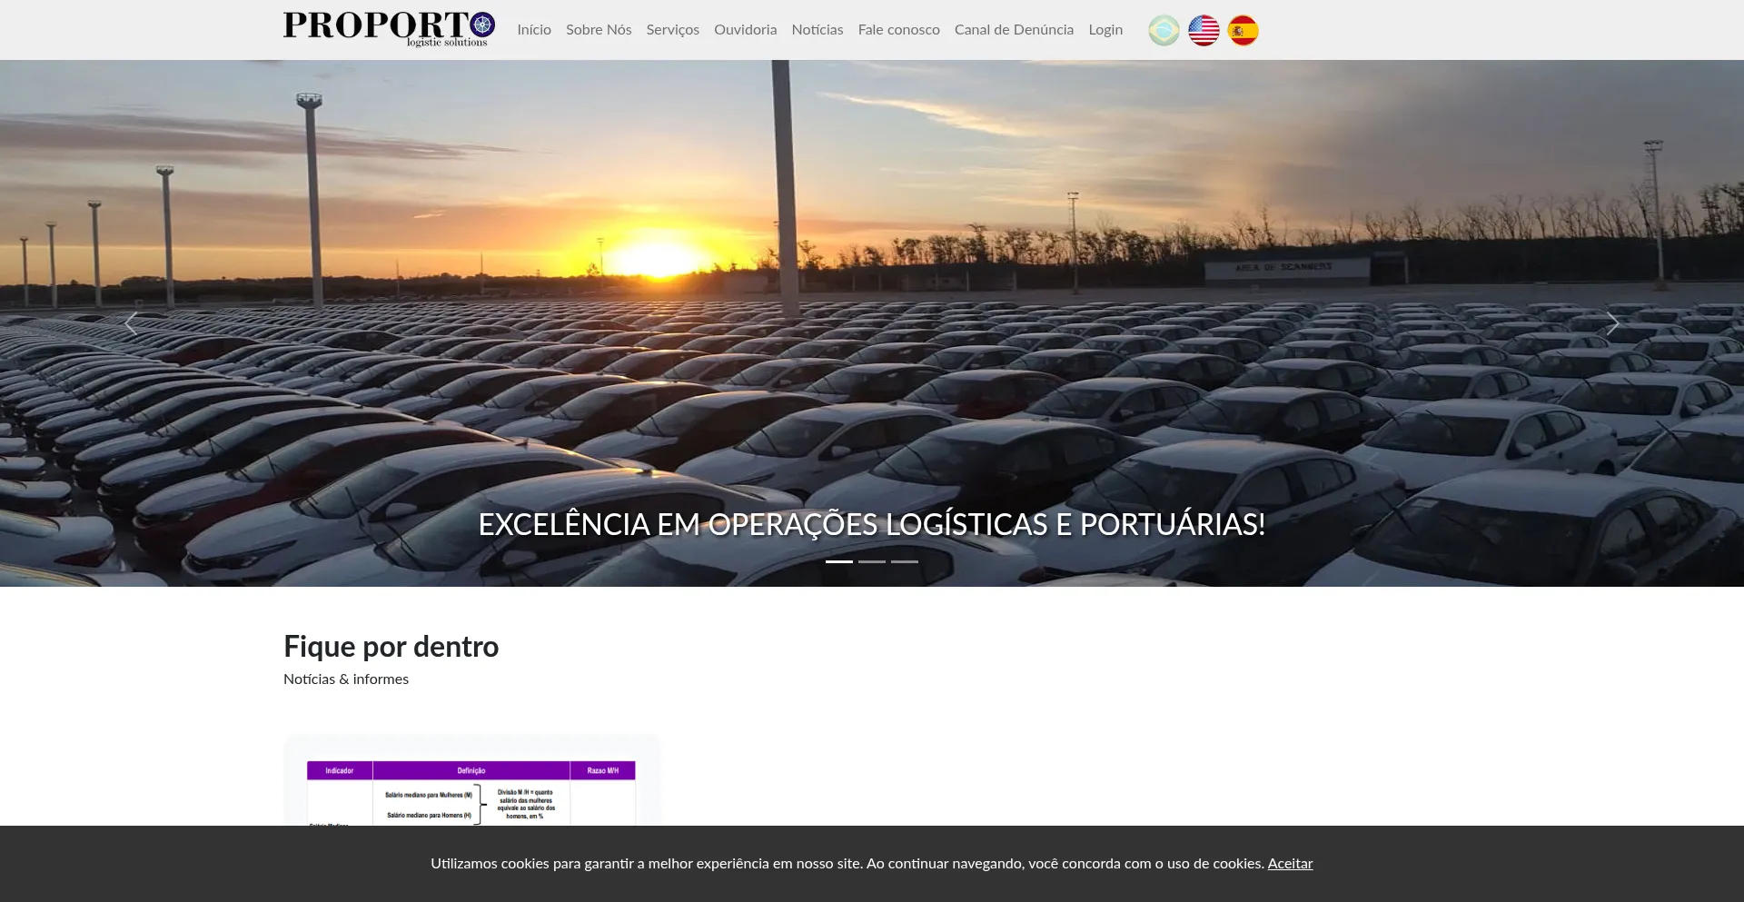Navigate to Ouvidoria

(746, 30)
